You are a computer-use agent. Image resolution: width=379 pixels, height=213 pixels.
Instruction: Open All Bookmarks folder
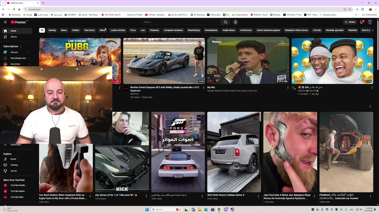[369, 15]
